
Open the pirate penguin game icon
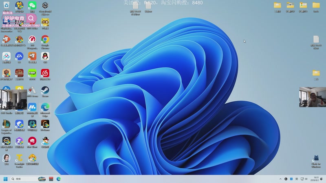(x=45, y=141)
